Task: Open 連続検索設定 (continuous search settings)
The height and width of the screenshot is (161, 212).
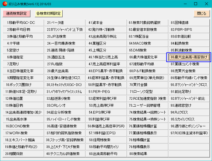Action: 16,14
